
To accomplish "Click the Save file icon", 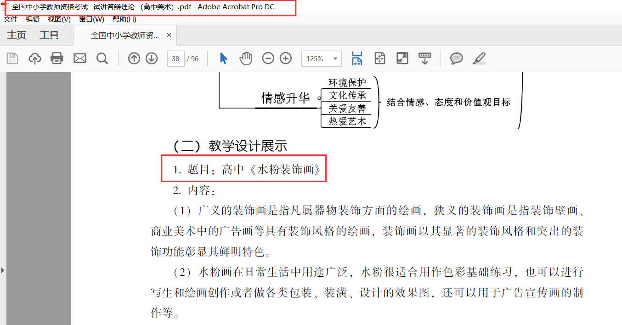I will pyautogui.click(x=12, y=58).
